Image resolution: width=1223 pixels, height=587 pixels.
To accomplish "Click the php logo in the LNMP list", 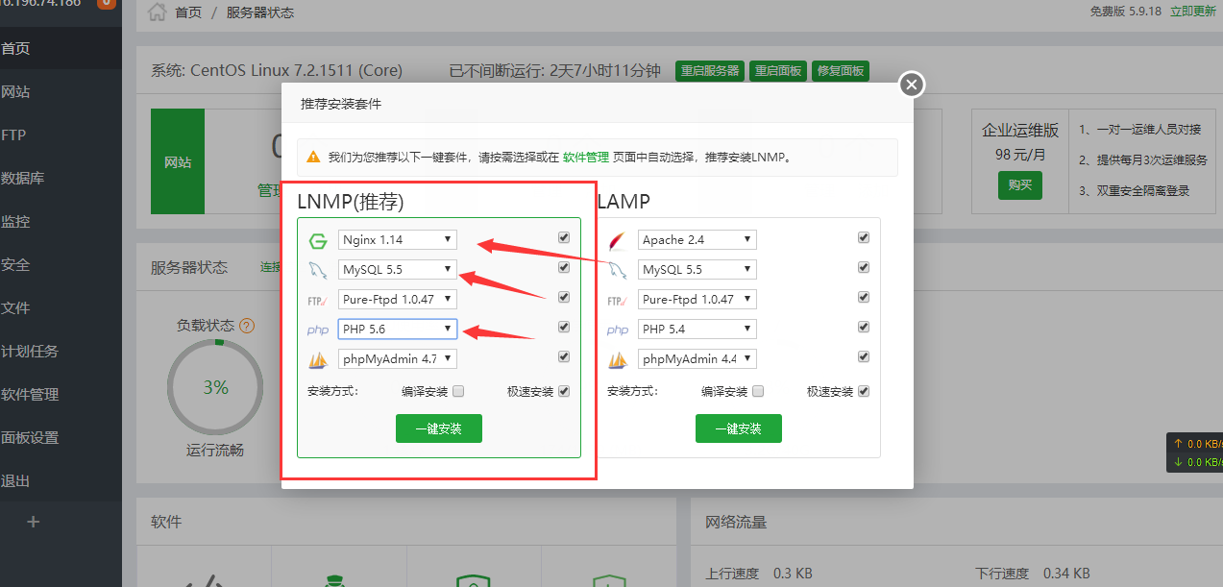I will click(318, 330).
